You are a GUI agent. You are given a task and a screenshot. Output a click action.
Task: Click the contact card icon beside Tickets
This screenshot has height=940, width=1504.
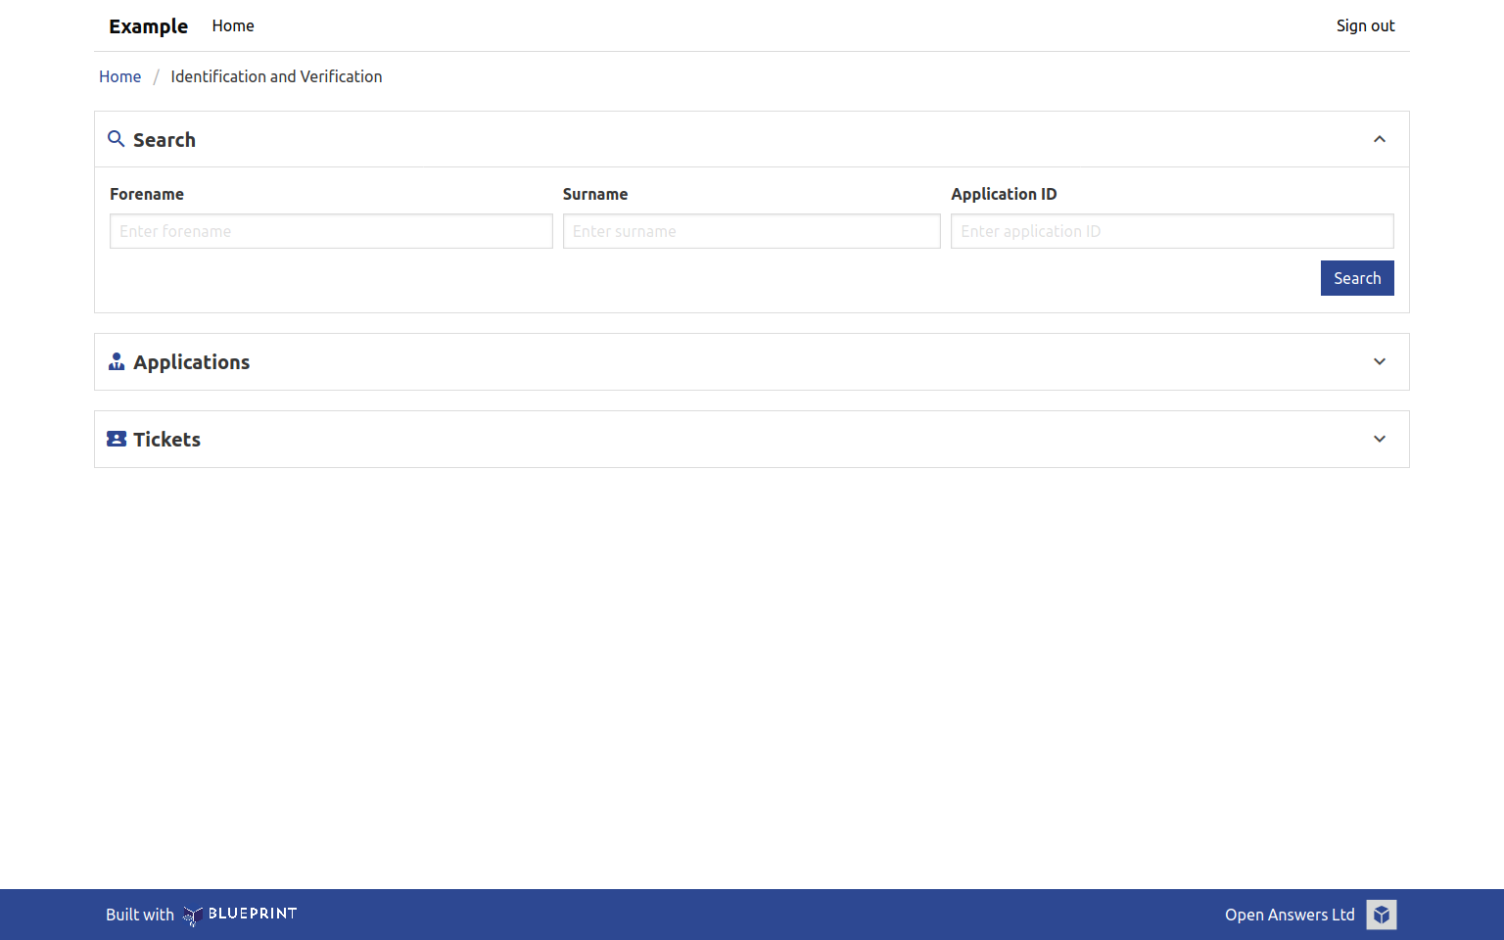pos(117,439)
